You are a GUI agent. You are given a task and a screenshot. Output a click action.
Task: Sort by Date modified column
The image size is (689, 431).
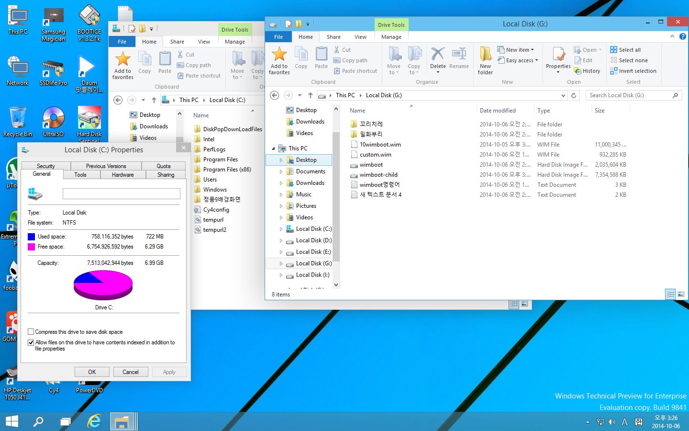coord(498,111)
